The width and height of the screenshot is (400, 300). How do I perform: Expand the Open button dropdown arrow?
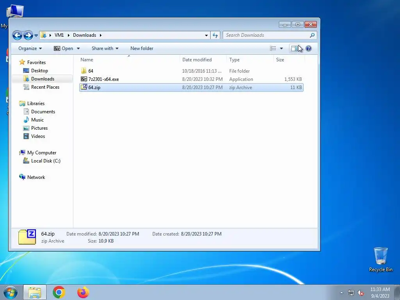click(78, 48)
